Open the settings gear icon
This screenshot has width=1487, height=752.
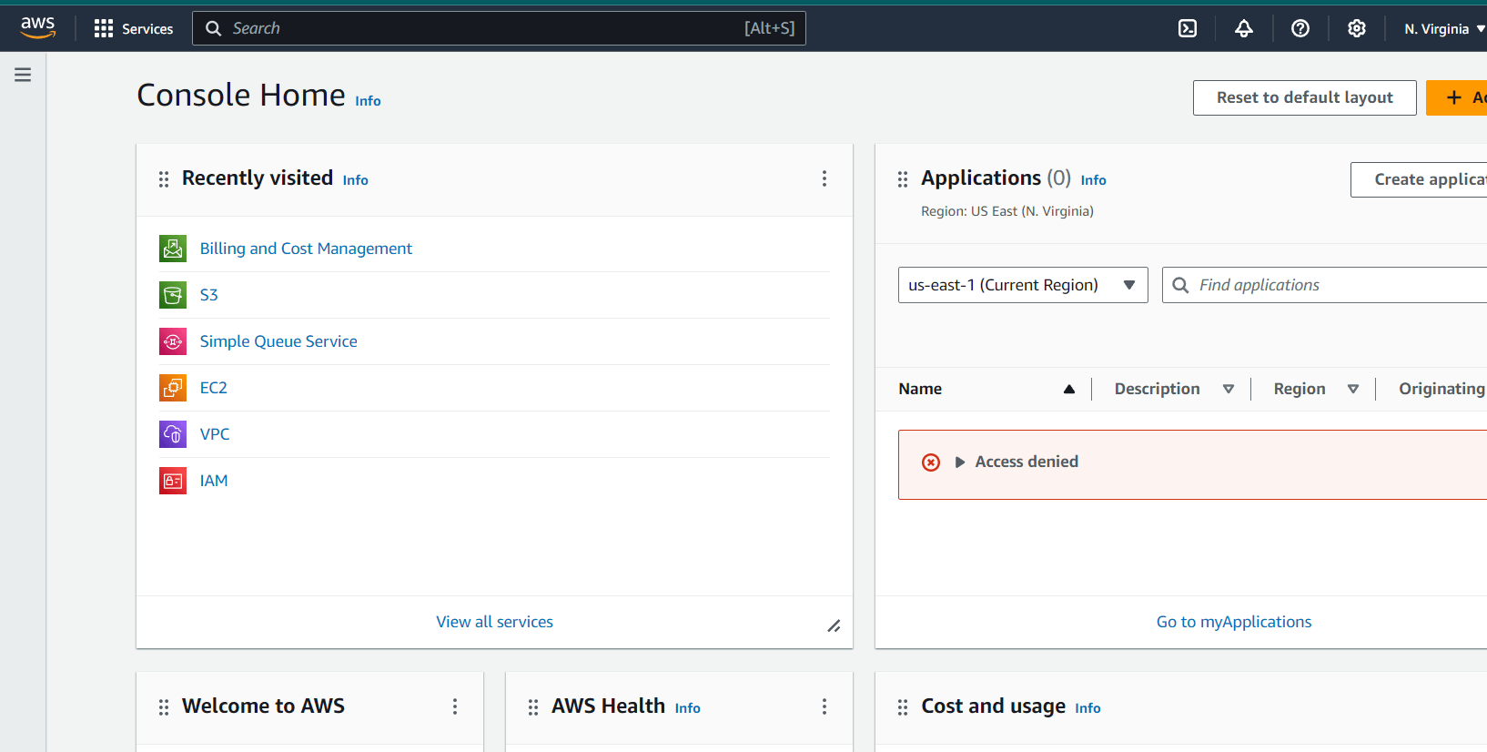coord(1357,28)
